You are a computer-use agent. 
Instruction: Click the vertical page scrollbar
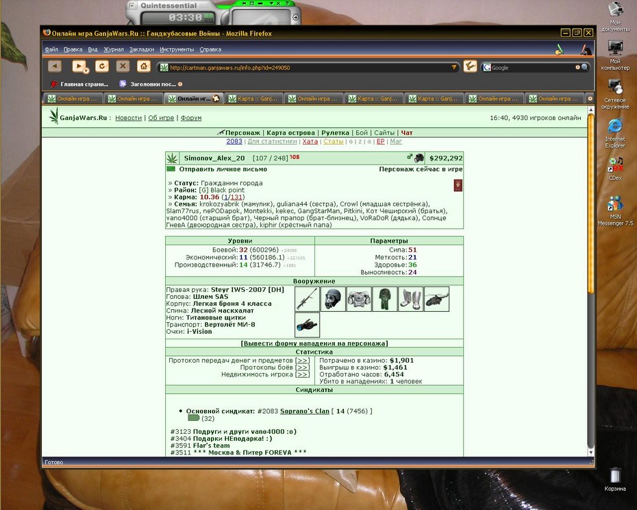(x=590, y=280)
